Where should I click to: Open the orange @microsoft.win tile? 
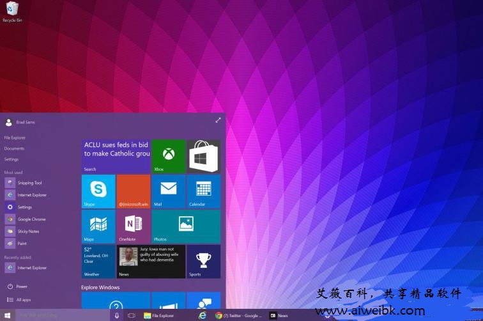134,191
